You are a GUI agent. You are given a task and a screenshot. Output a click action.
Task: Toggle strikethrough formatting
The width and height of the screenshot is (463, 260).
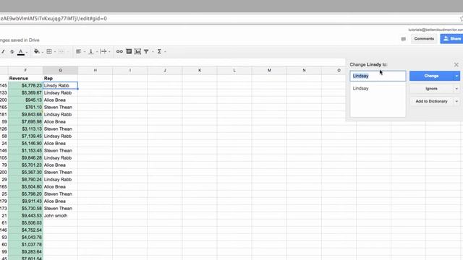coord(12,51)
